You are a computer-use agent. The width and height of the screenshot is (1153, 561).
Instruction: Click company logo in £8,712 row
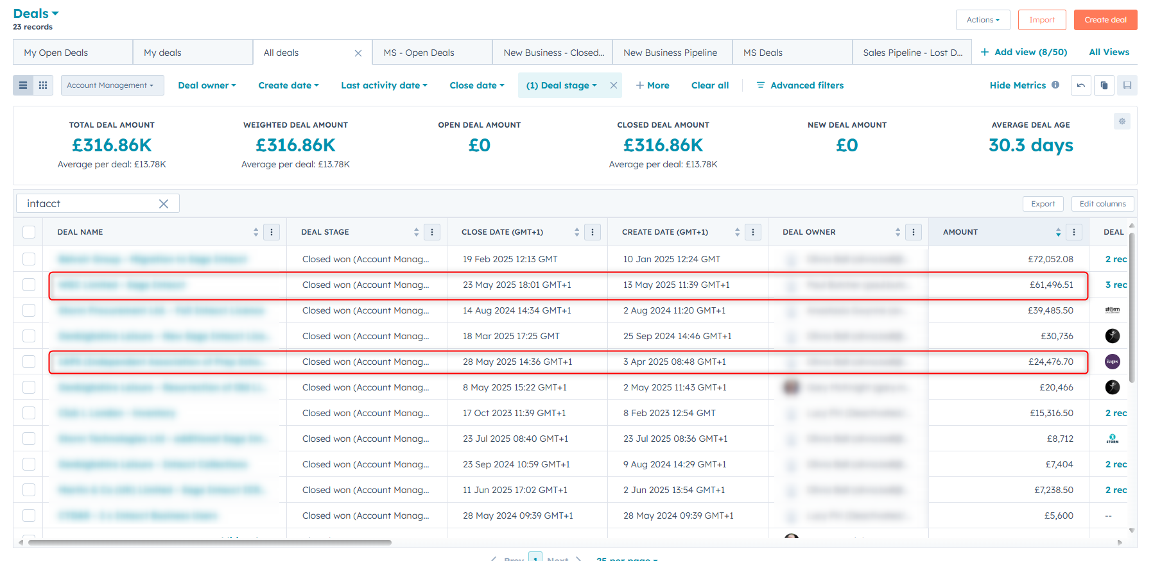[x=1113, y=439]
